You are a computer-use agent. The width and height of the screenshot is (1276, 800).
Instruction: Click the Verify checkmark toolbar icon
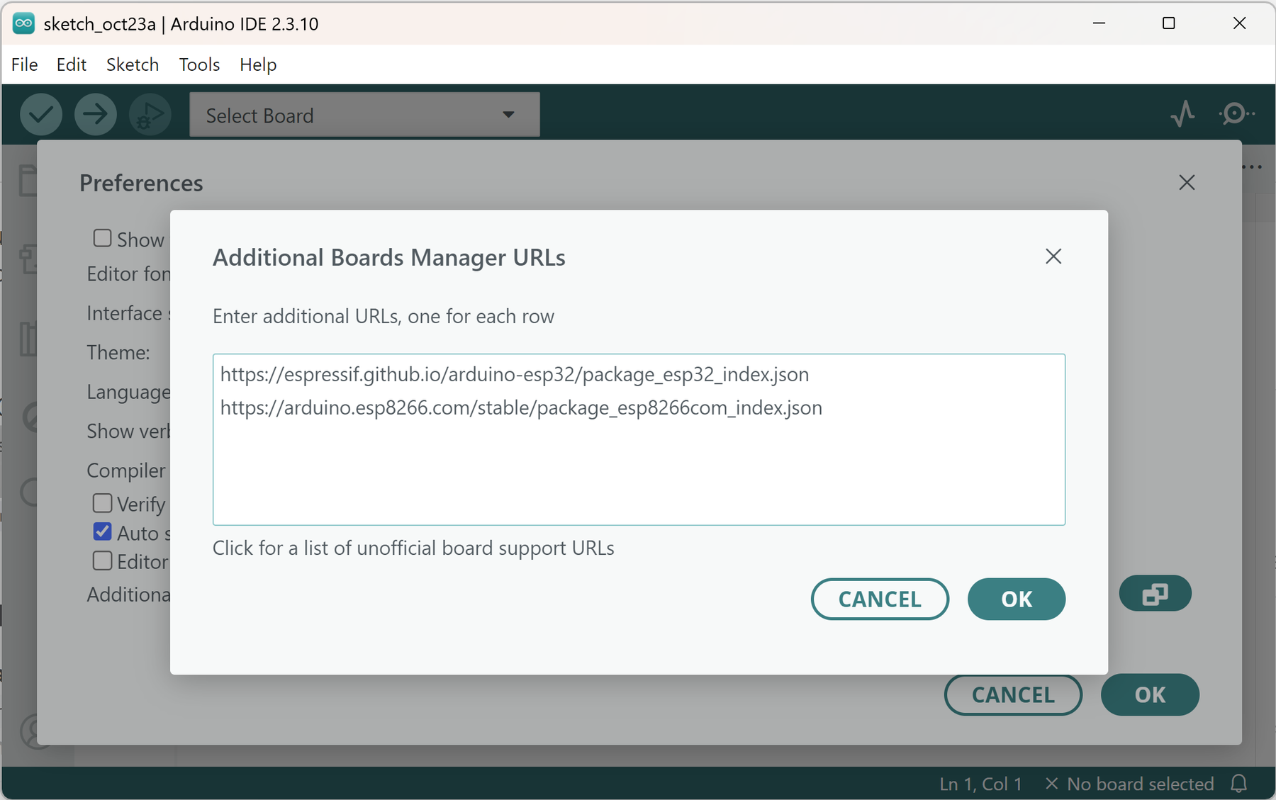(41, 114)
